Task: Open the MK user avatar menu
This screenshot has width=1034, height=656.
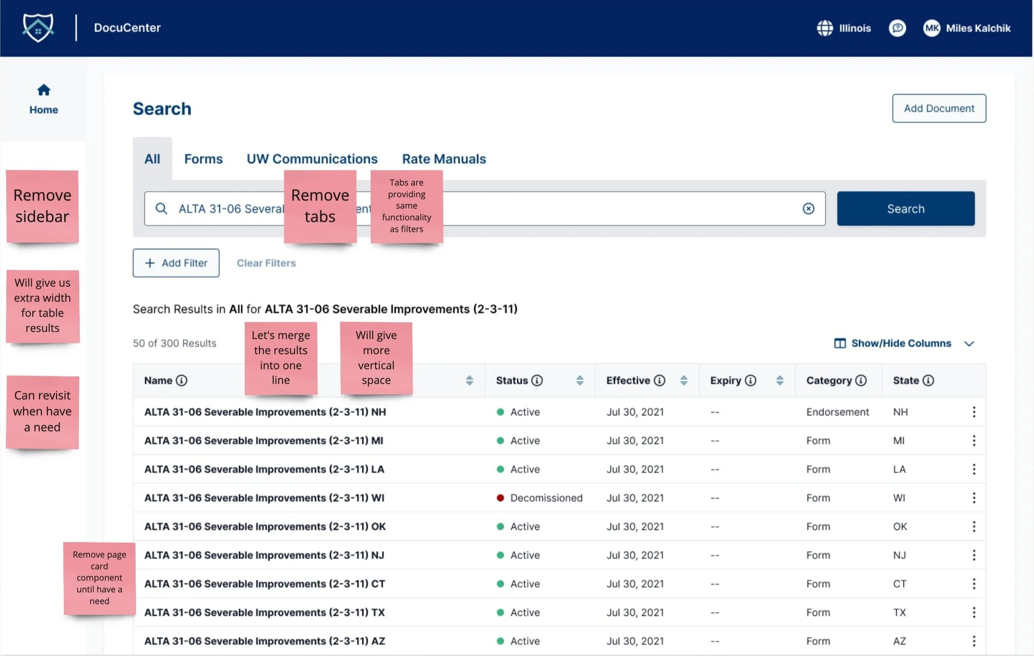Action: pyautogui.click(x=932, y=29)
